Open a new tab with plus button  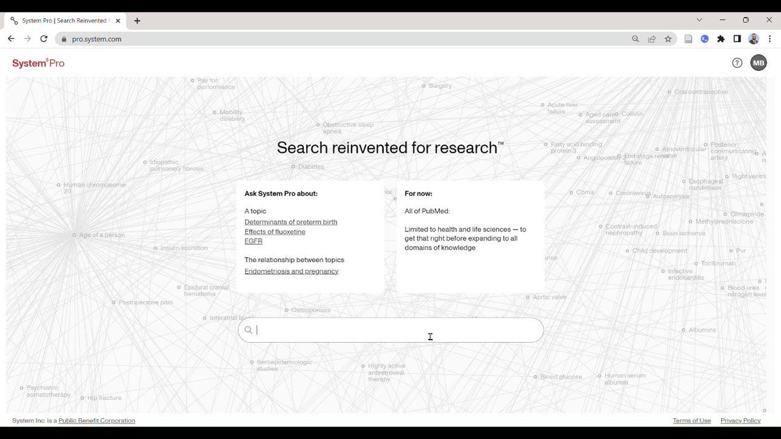coord(137,21)
